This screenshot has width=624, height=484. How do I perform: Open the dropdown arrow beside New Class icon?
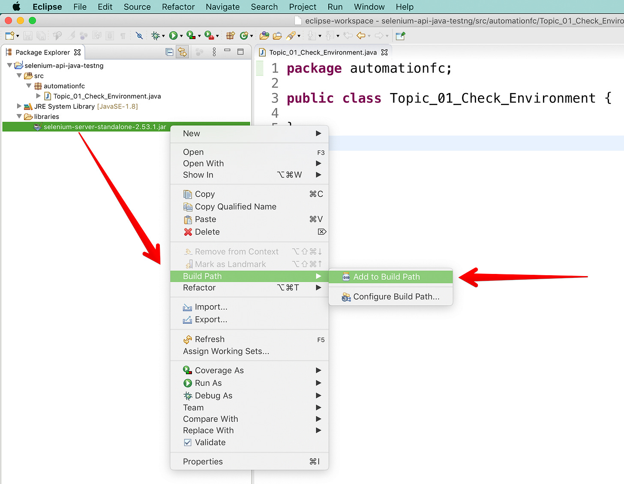point(252,36)
